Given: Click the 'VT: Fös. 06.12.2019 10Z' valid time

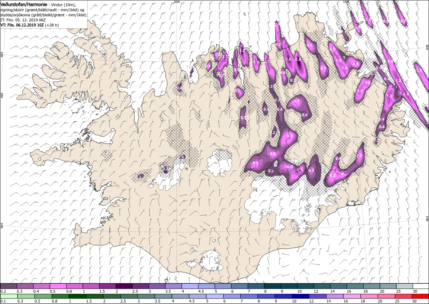Looking at the screenshot, I should tap(22, 25).
